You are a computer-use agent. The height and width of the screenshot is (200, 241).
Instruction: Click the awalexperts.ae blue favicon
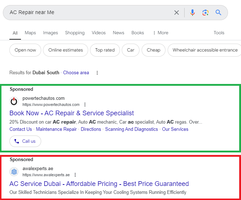pyautogui.click(x=14, y=172)
